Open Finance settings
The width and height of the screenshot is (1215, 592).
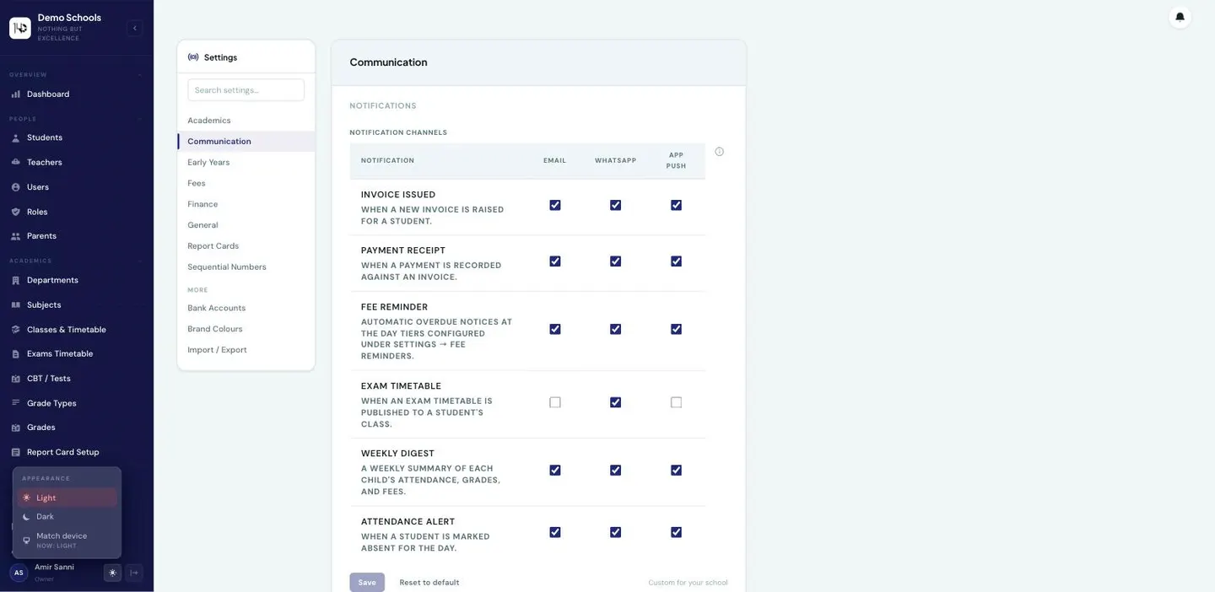[246, 204]
